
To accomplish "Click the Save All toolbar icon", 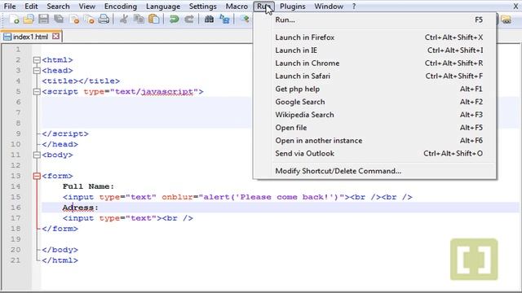I will tap(59, 20).
